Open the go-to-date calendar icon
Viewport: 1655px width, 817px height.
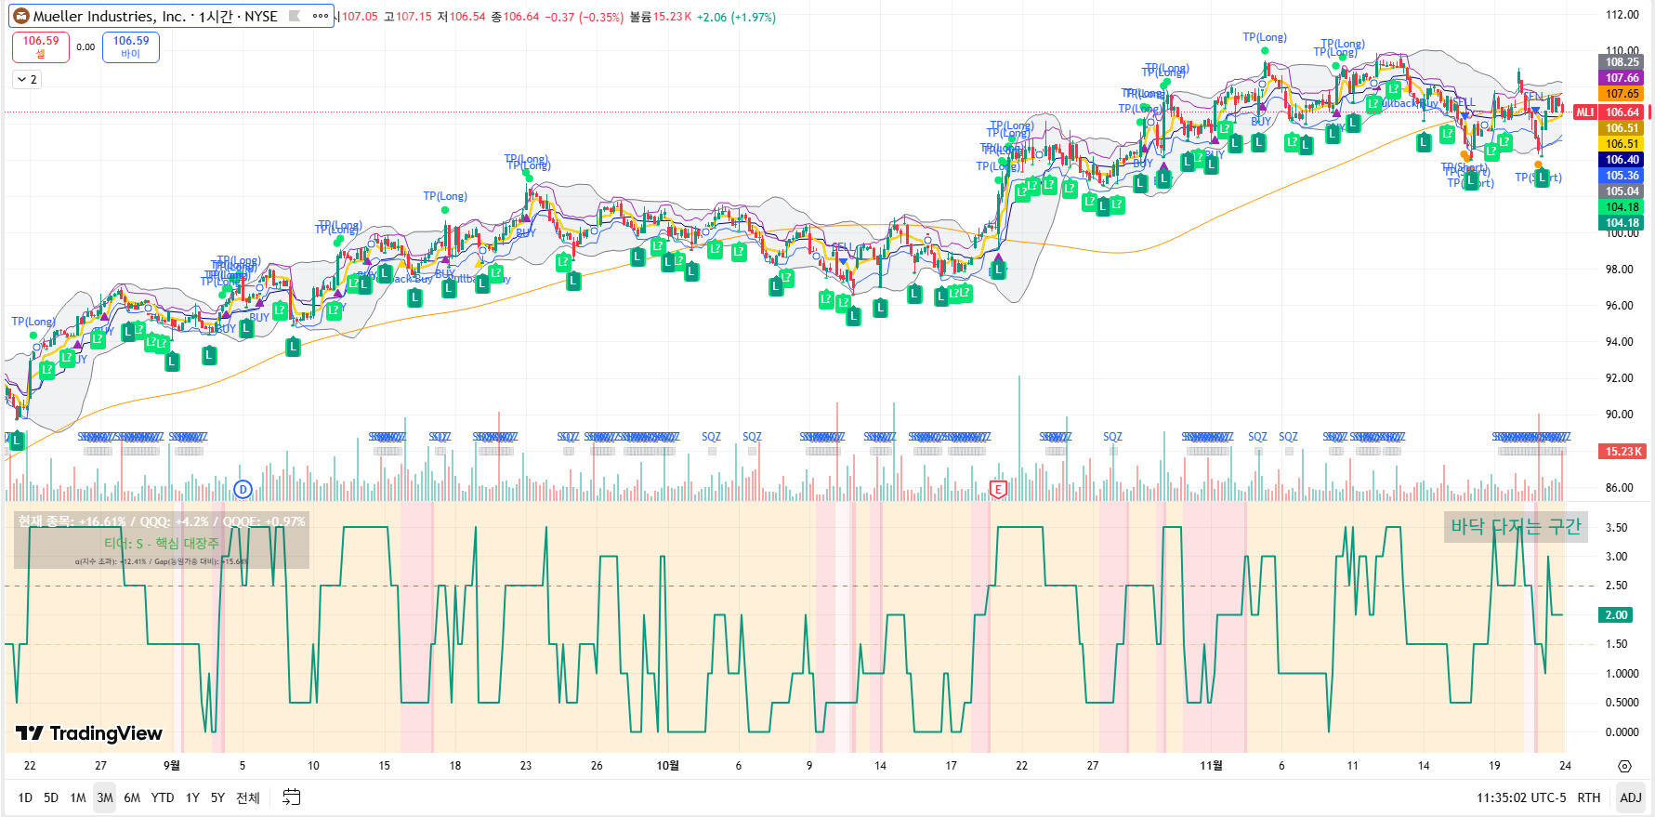(291, 797)
